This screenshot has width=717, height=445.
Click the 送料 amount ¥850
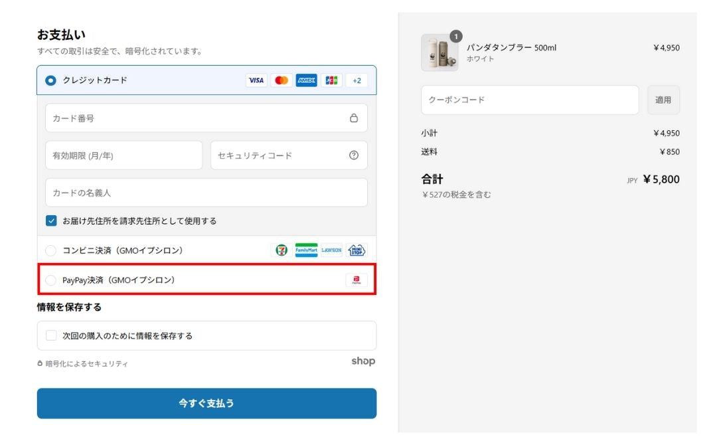(x=670, y=152)
